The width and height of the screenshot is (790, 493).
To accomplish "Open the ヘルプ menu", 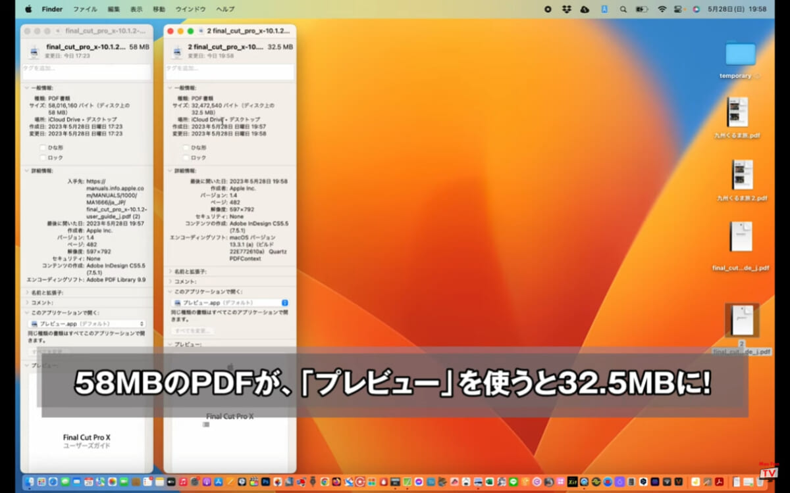I will 225,9.
